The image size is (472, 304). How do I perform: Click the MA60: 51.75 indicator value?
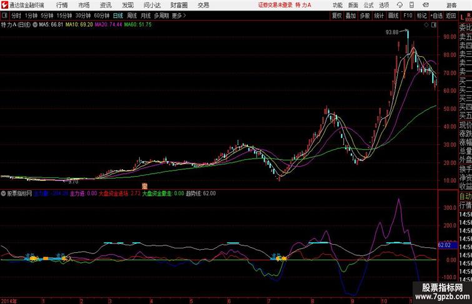(138, 25)
